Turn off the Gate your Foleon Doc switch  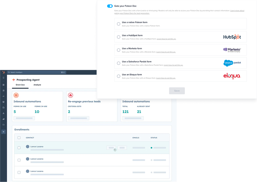click(x=110, y=6)
